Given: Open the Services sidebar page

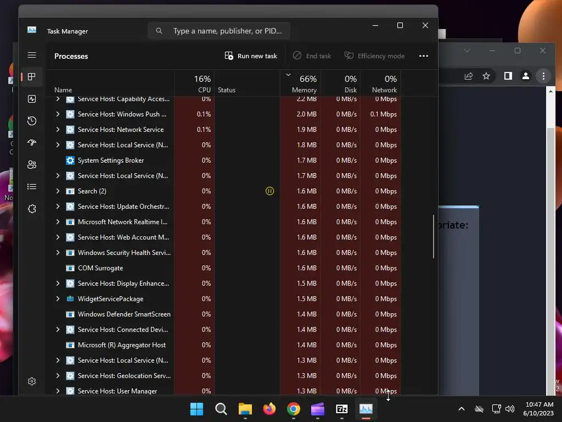Looking at the screenshot, I should point(31,208).
